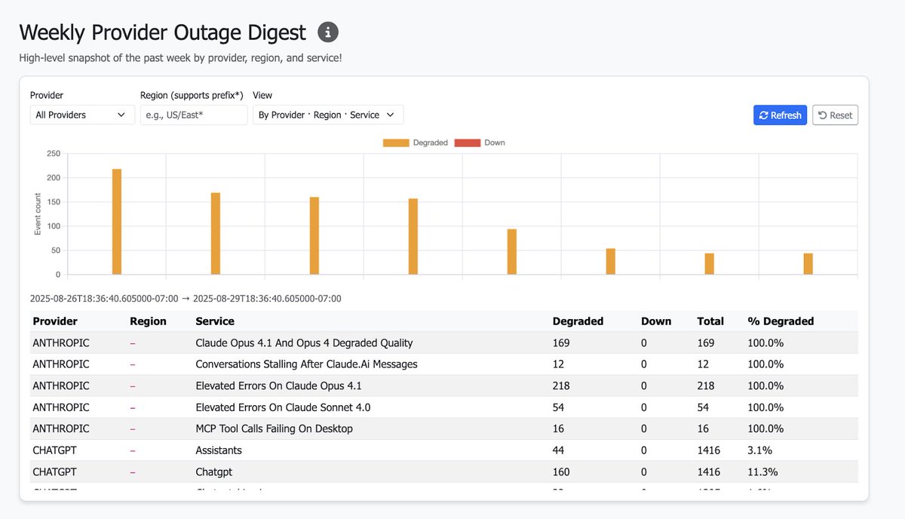Screen dimensions: 905x519
Task: Click the red Down color swatch
Action: coord(467,143)
